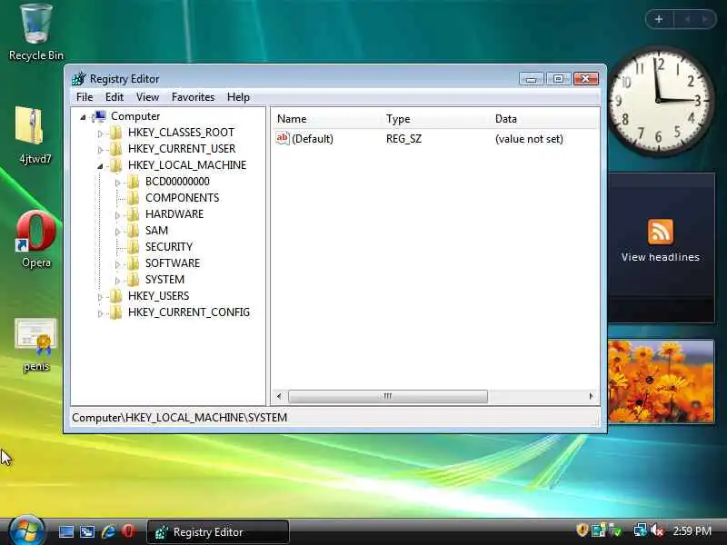The width and height of the screenshot is (727, 545).
Task: Select the 4jtwd7 zipped folder icon
Action: (30, 125)
